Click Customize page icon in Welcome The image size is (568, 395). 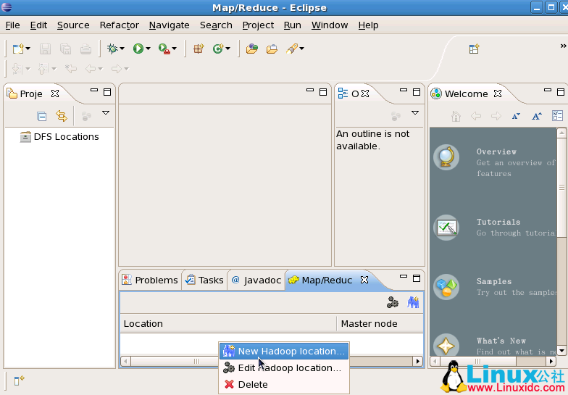tap(557, 116)
